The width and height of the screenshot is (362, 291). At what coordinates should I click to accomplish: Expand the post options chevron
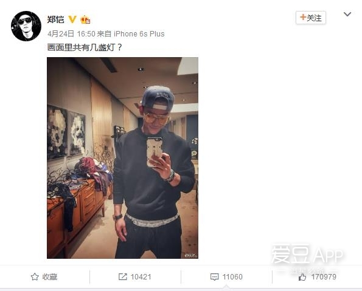pos(347,15)
